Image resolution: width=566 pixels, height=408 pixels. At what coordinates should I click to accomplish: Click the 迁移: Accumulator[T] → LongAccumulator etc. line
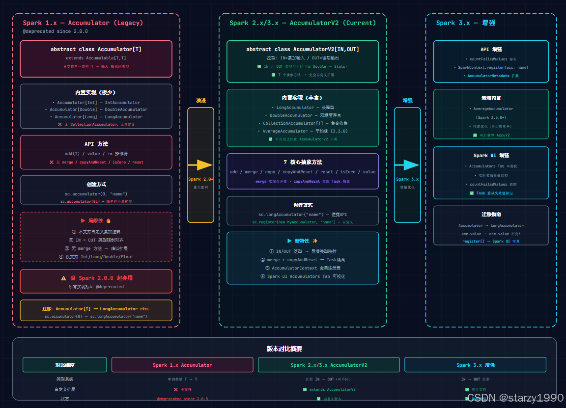pos(96,309)
